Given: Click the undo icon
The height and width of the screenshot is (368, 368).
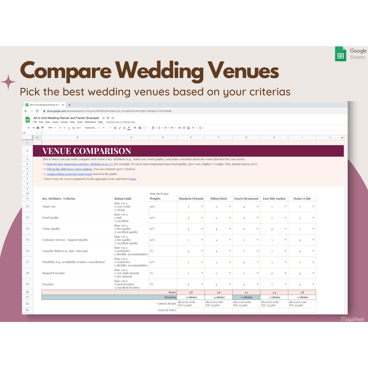Looking at the screenshot, I should pyautogui.click(x=29, y=127).
